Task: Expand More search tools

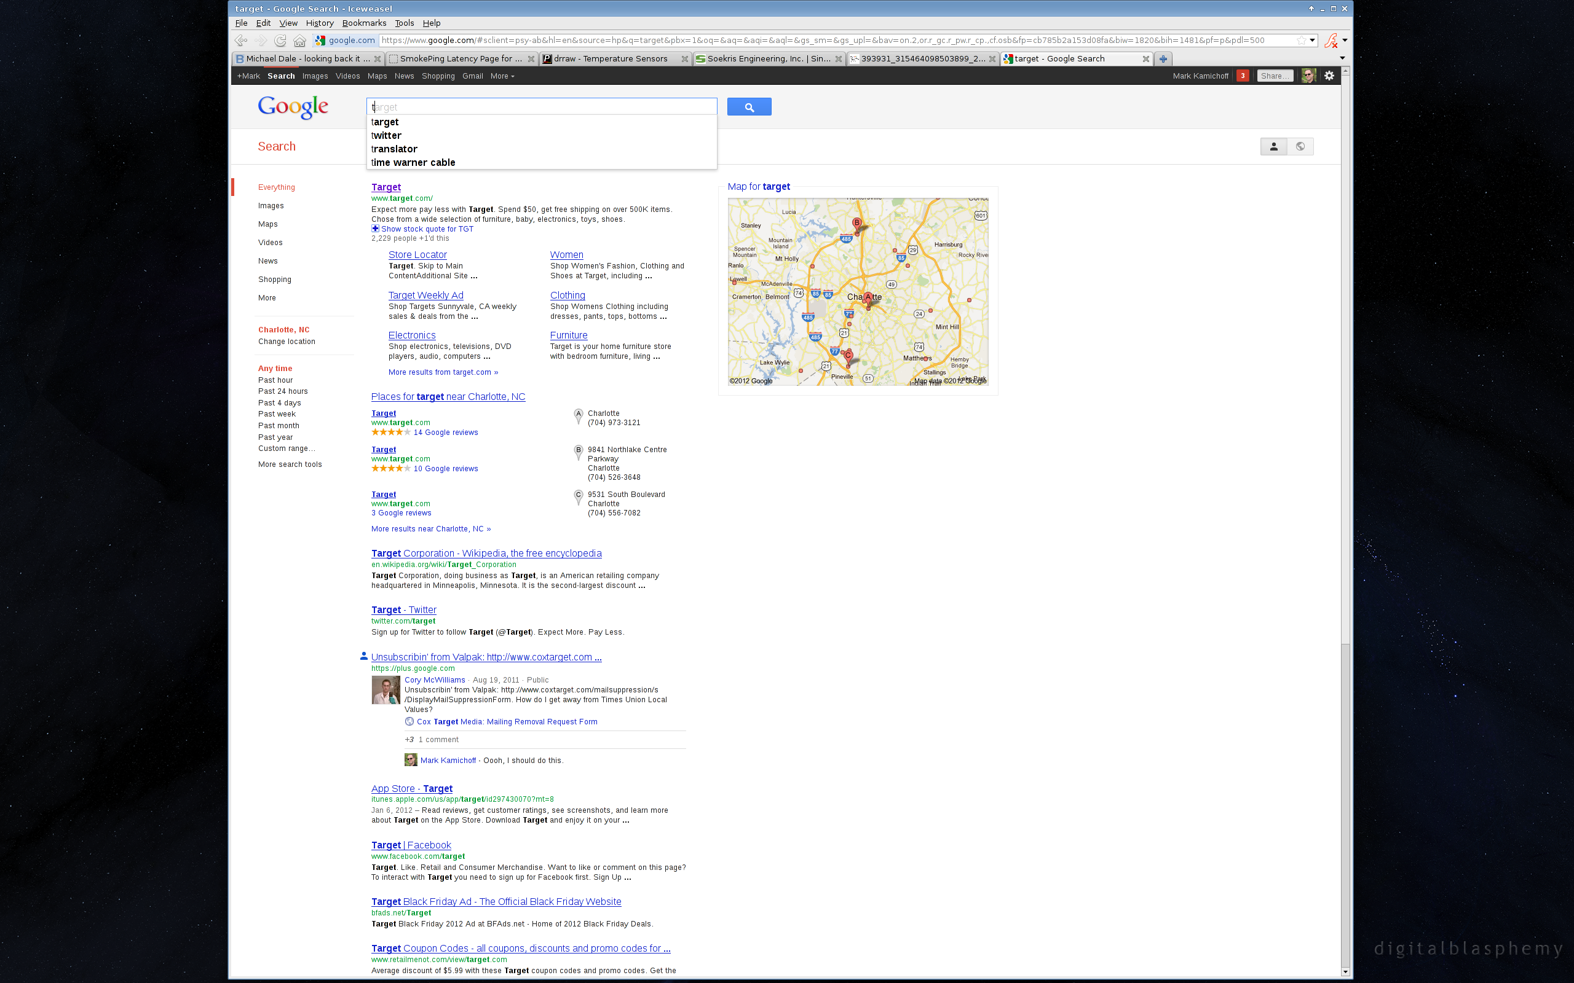Action: tap(290, 464)
